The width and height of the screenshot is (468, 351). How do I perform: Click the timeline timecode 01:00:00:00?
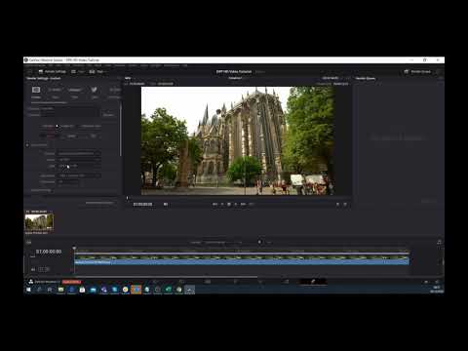coord(49,252)
